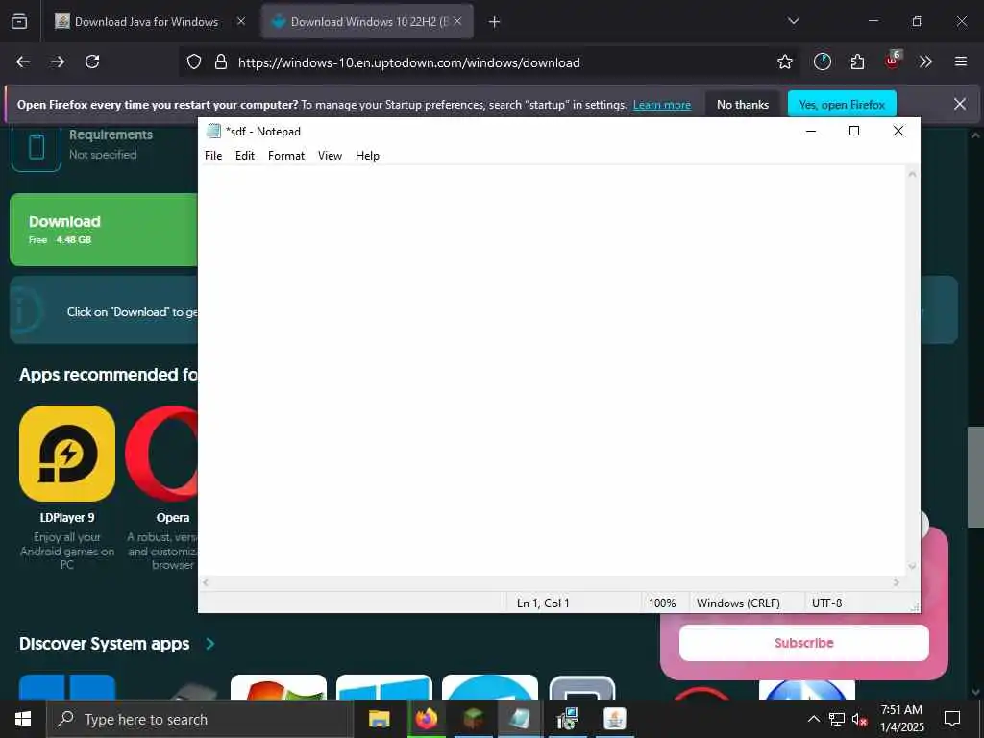Show site security padlock info

tap(221, 61)
